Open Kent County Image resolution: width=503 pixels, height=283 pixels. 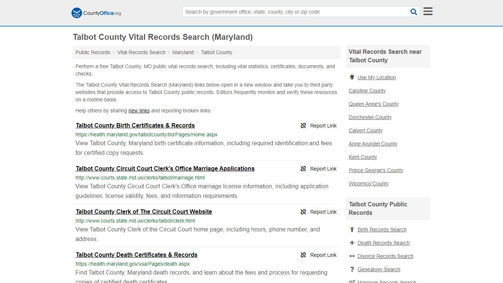pyautogui.click(x=363, y=157)
